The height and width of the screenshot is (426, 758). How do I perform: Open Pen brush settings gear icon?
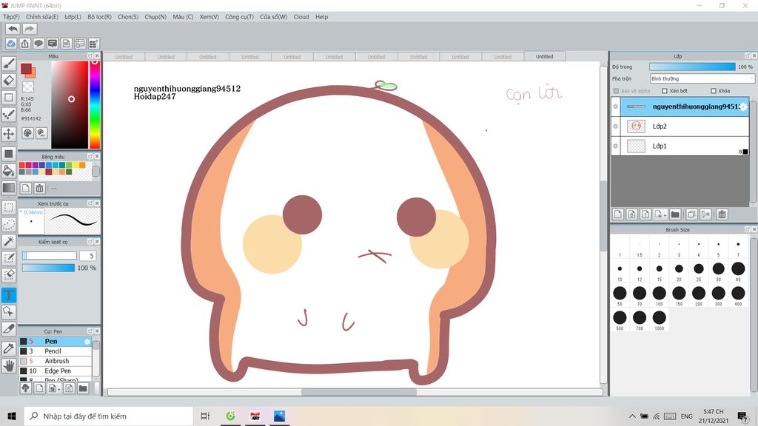(x=87, y=342)
